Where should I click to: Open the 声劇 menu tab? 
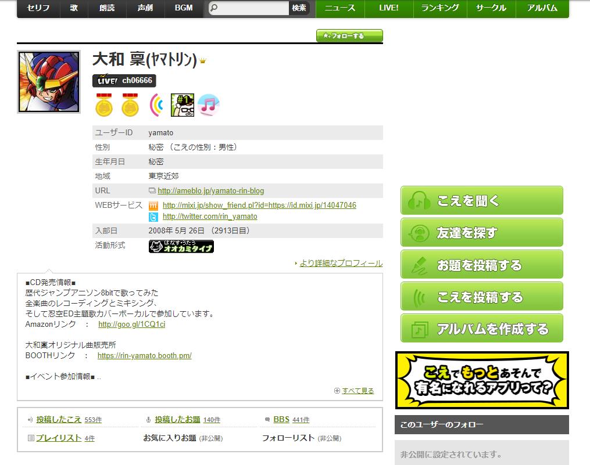point(145,8)
